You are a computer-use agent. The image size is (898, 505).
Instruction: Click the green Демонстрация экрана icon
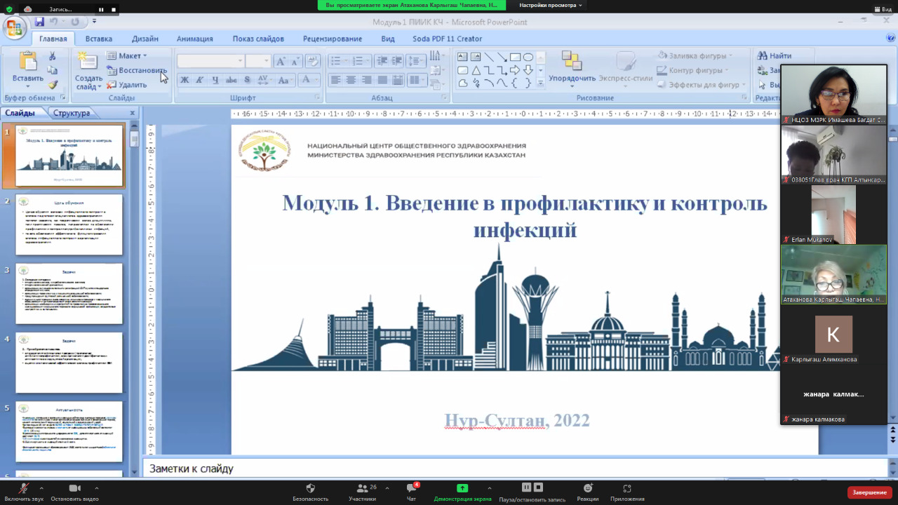[462, 488]
